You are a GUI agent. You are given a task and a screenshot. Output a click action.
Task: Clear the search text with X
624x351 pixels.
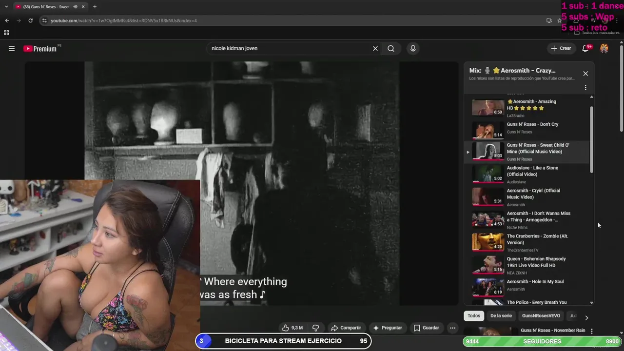[375, 48]
